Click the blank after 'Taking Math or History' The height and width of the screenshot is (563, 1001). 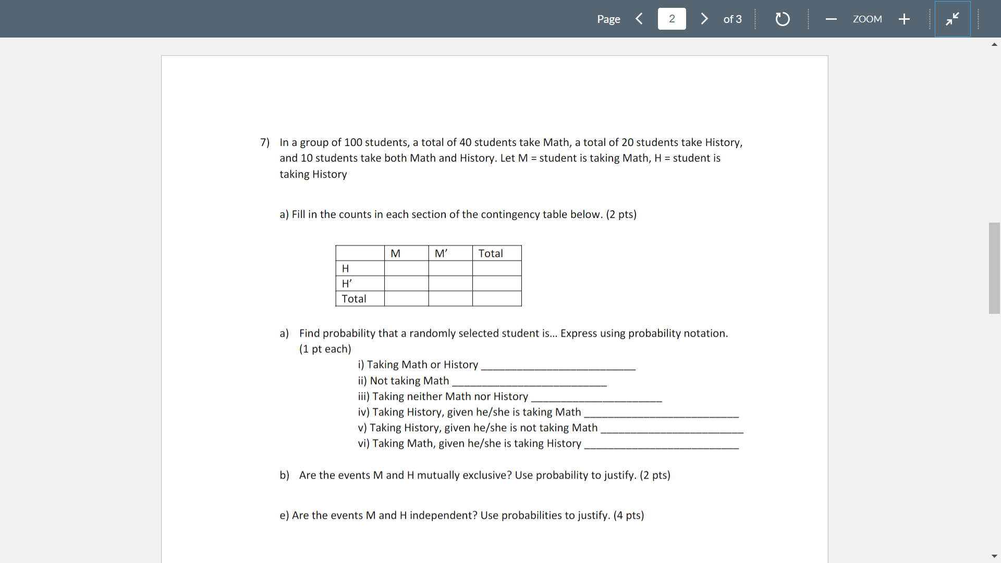pos(558,368)
